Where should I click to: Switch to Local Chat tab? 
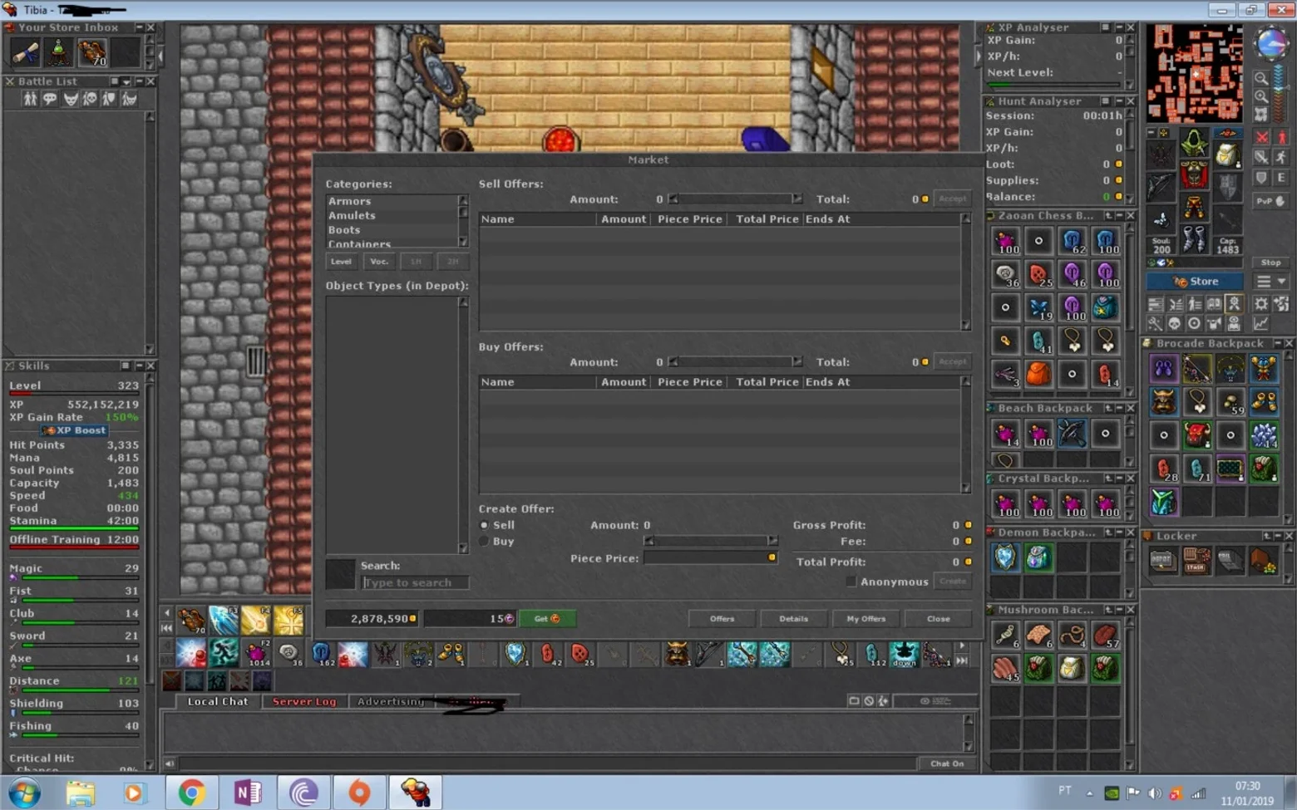tap(218, 702)
